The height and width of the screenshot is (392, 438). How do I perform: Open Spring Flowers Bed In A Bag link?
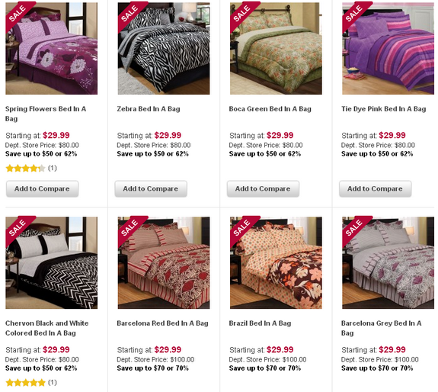[46, 114]
